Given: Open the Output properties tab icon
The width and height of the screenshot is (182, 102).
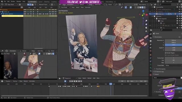Looking at the screenshot, I should (150, 41).
